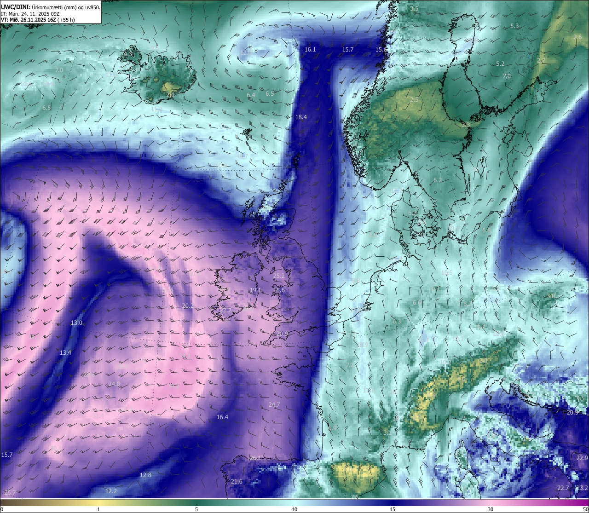Click the 20.2 value west of Ireland
Image resolution: width=589 pixels, height=513 pixels.
187,305
